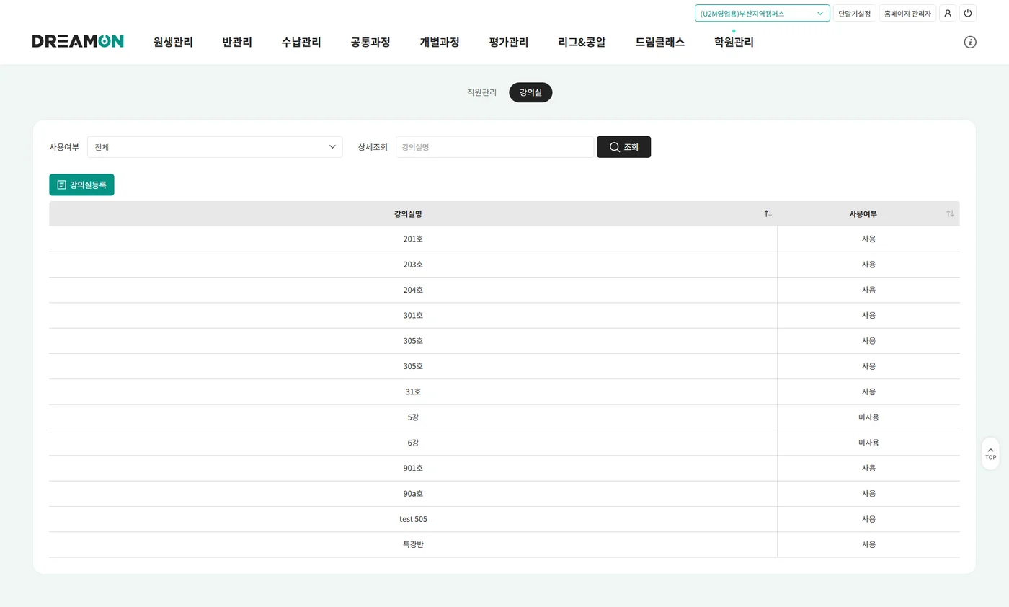This screenshot has width=1009, height=607.
Task: Click 사용 status in 201호 row
Action: 868,239
